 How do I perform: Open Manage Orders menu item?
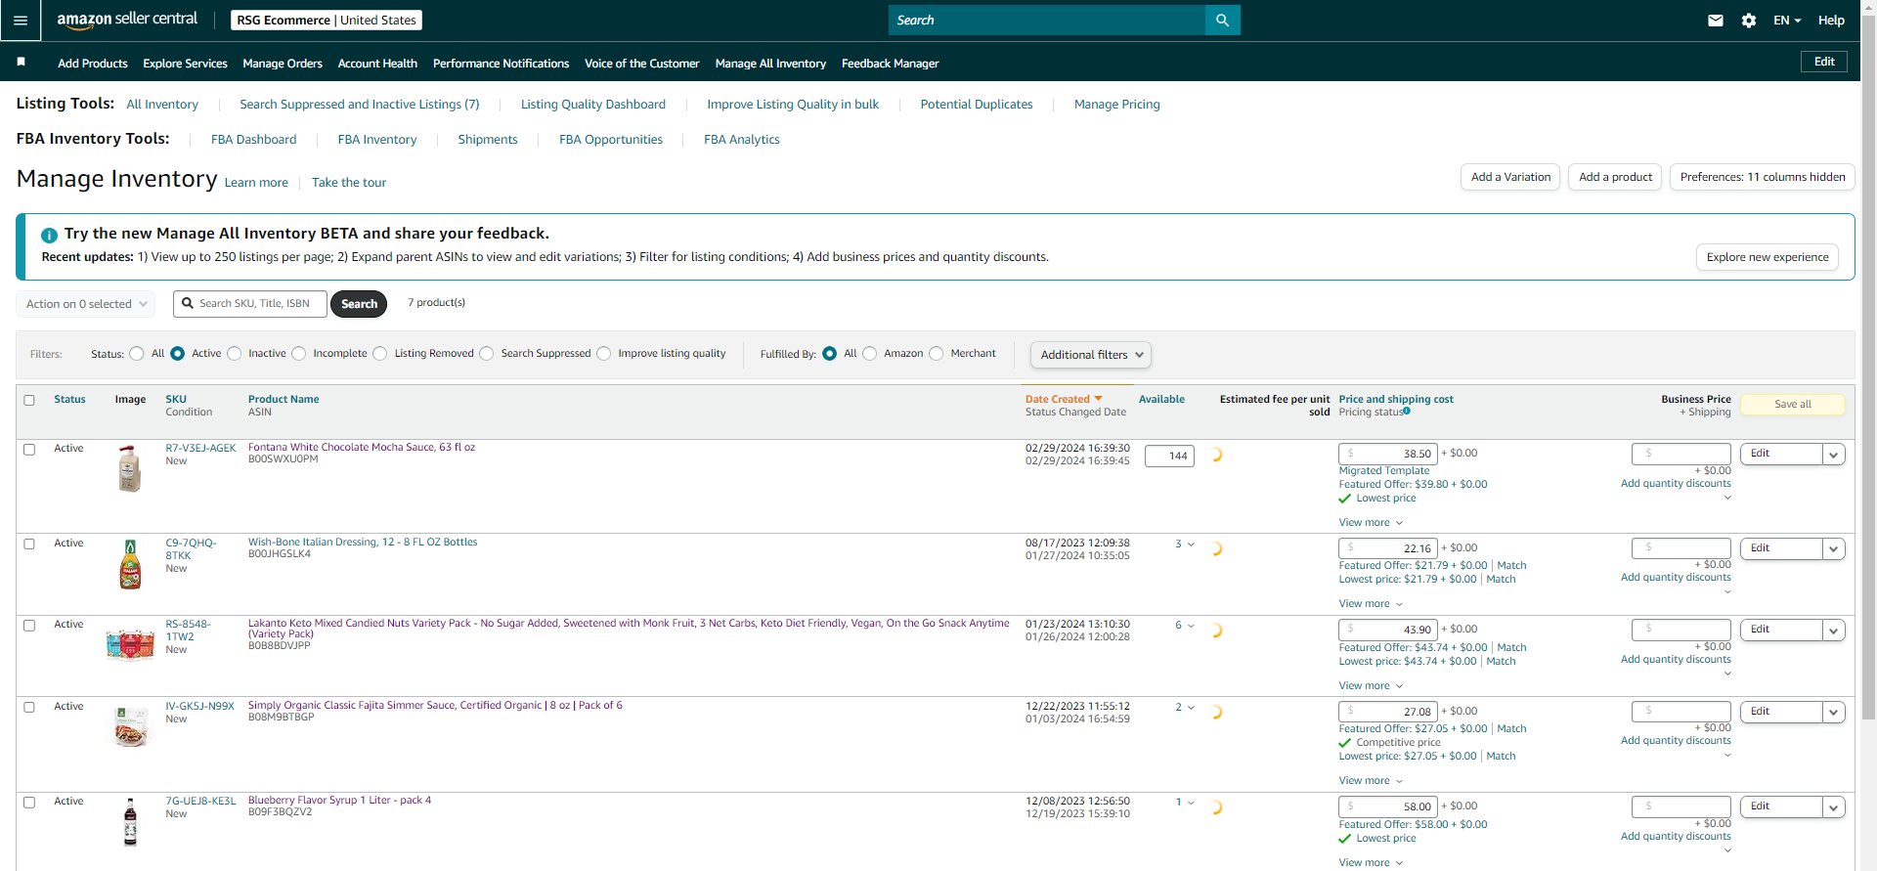point(283,64)
